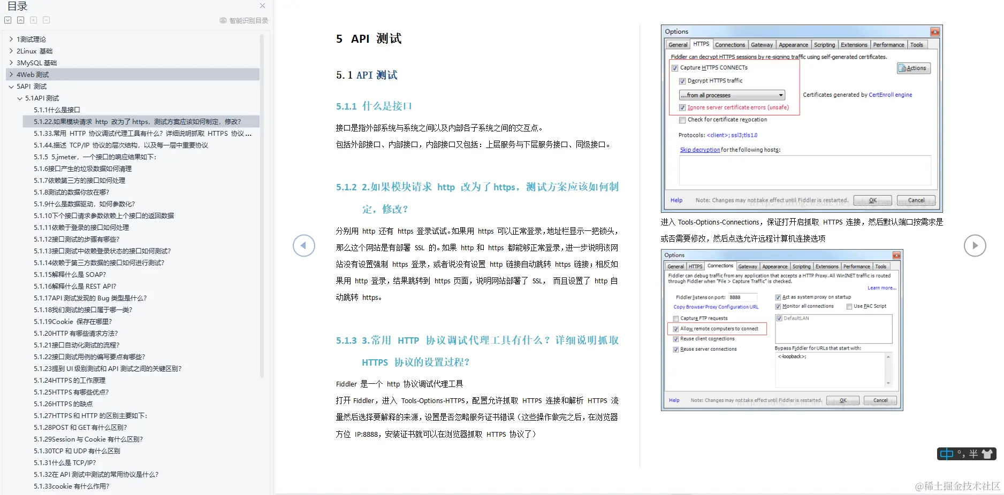Viewport: 1004px width, 495px height.
Task: Expand the 4Web 测试 chapter
Action: point(11,74)
